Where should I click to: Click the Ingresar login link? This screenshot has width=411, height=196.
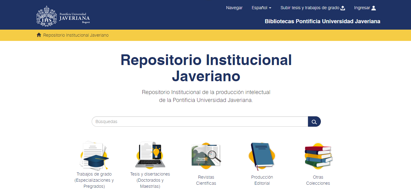pos(365,8)
